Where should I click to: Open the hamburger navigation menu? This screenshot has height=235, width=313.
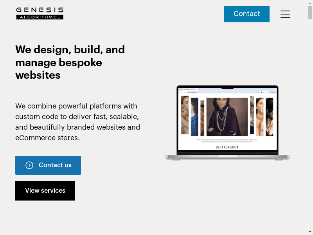(x=285, y=14)
